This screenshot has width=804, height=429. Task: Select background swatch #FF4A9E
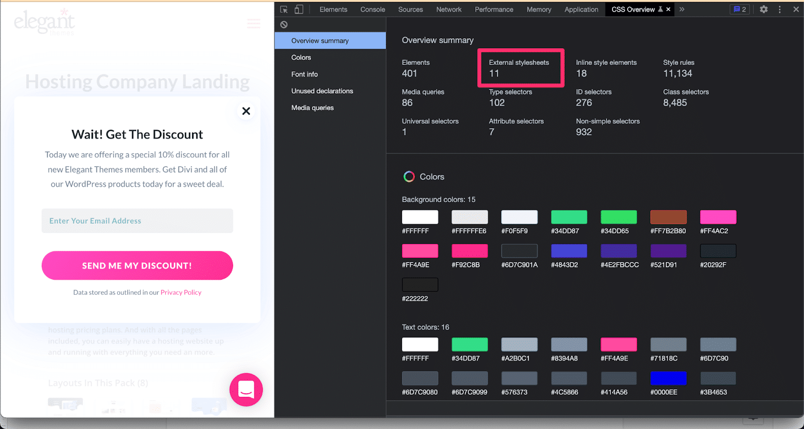click(x=420, y=251)
